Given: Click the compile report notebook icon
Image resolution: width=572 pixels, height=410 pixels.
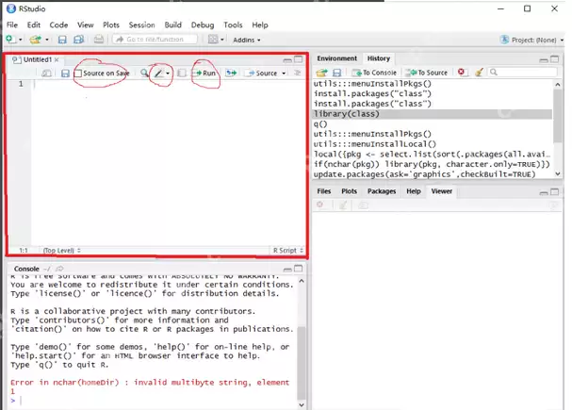Looking at the screenshot, I should pyautogui.click(x=182, y=74).
